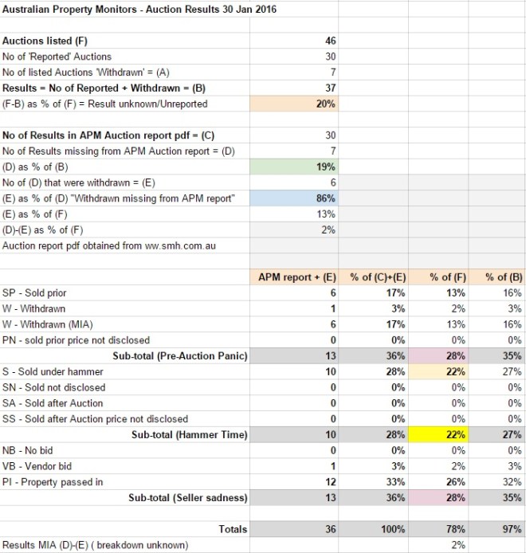Viewport: 526px width, 553px height.
Task: Click the orange highlighted 20% cell
Action: point(295,103)
